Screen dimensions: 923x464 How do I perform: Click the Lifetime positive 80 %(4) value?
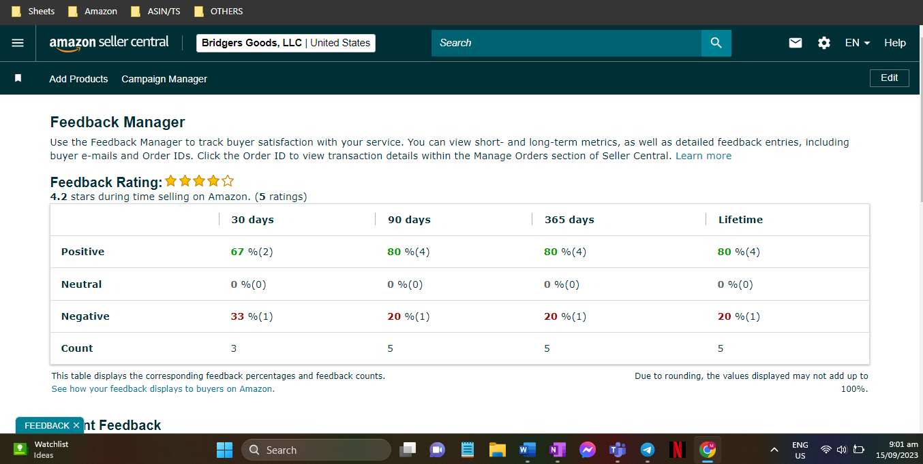pyautogui.click(x=739, y=252)
